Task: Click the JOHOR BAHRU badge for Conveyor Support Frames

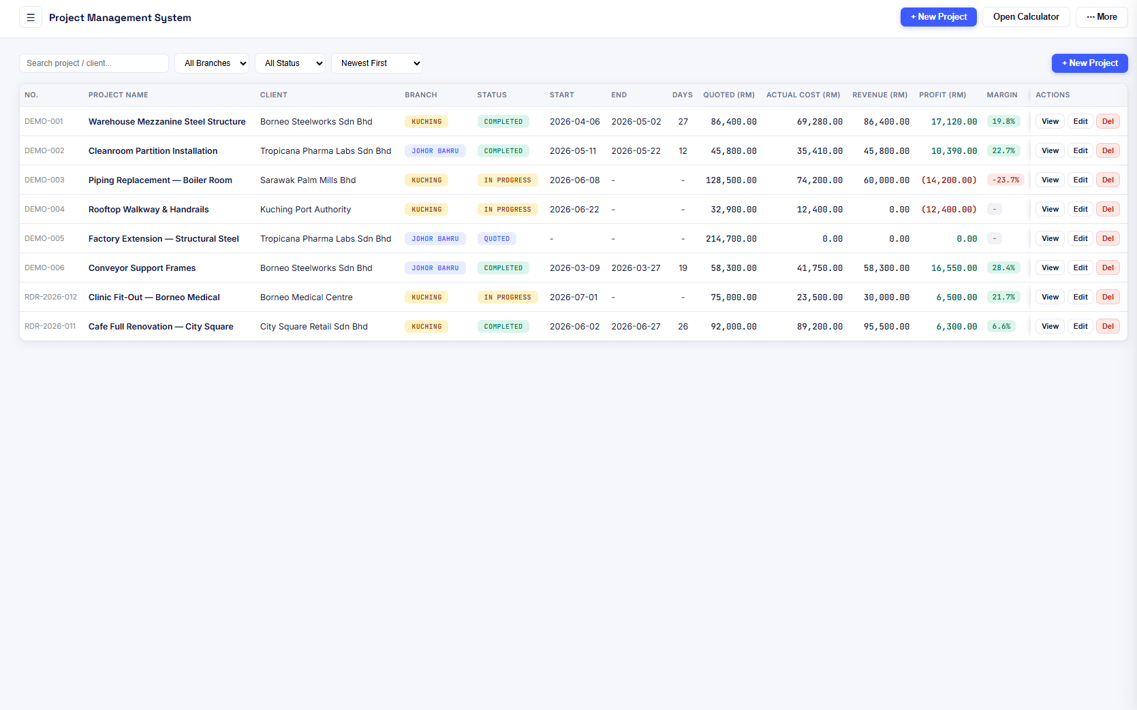Action: (x=435, y=268)
